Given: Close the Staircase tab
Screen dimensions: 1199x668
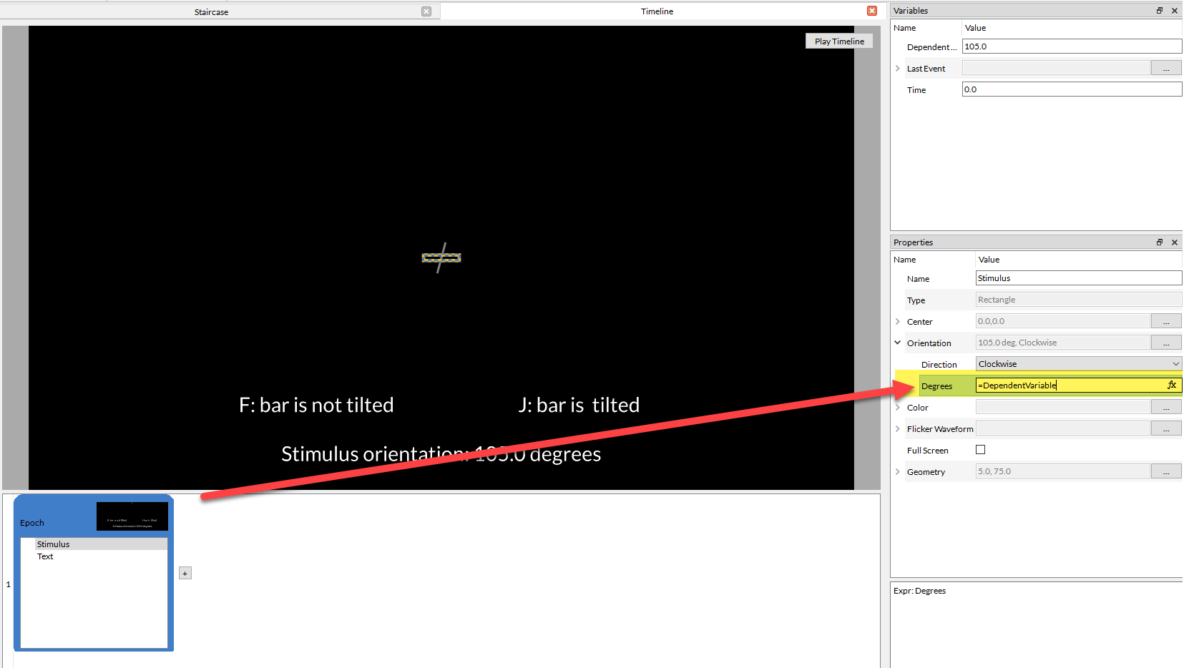Looking at the screenshot, I should click(x=426, y=11).
